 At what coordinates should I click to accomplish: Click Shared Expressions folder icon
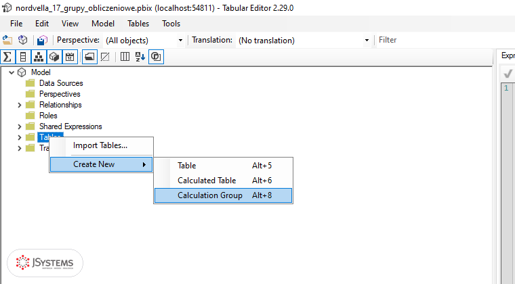(x=30, y=126)
